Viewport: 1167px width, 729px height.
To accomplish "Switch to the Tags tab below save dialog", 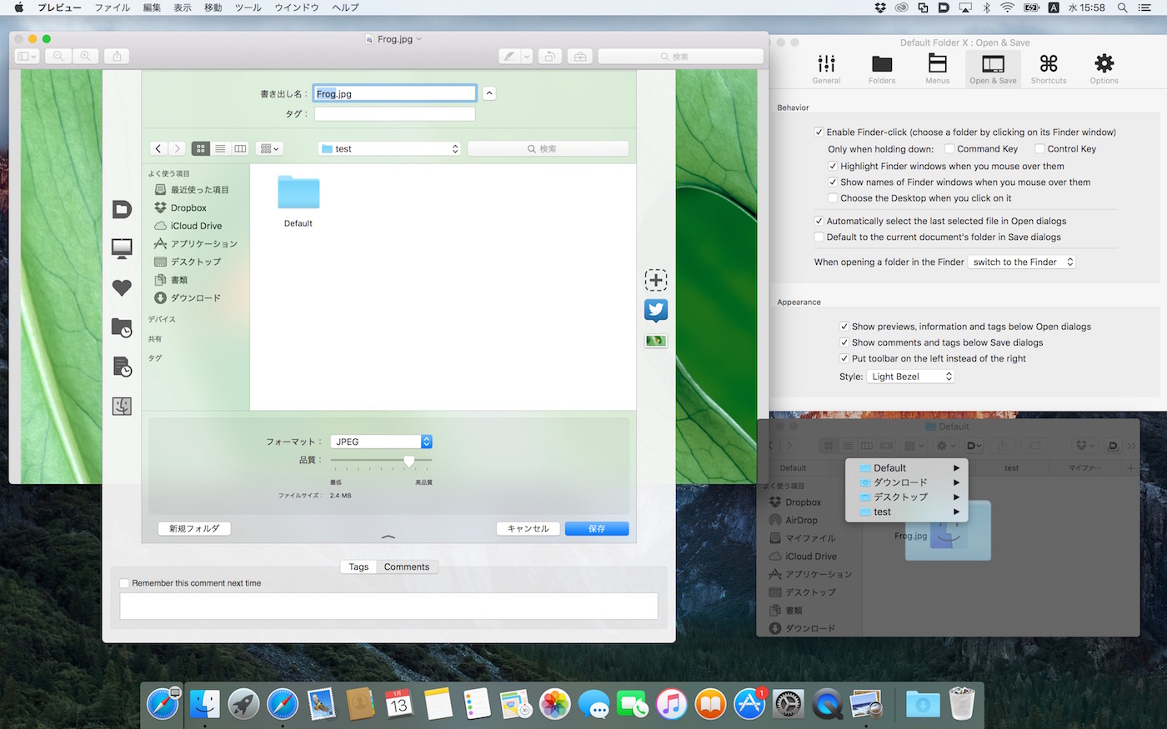I will point(358,567).
